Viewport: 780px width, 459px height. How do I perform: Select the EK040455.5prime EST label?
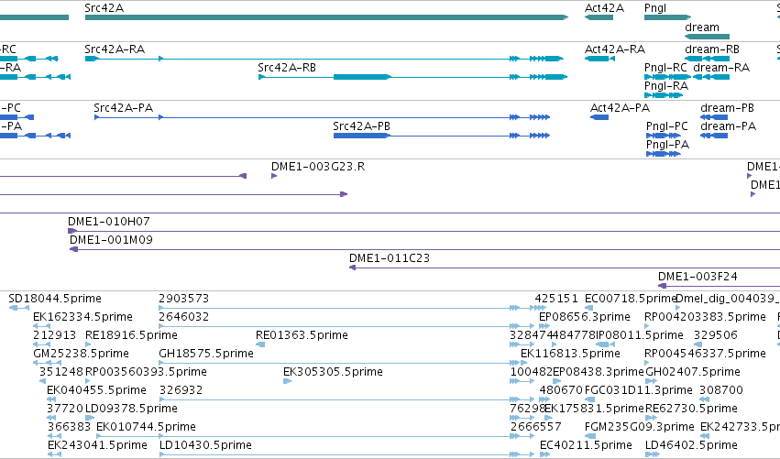coord(96,390)
